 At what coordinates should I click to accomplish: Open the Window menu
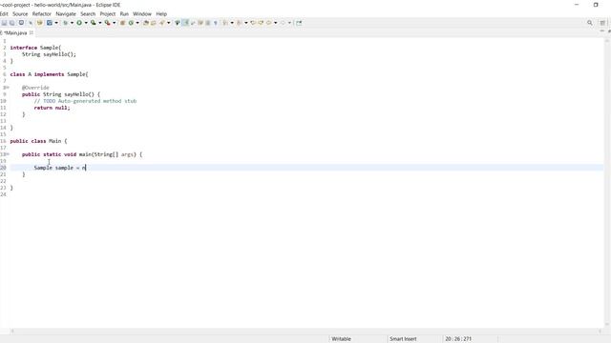(142, 13)
